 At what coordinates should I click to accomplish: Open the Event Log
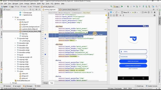139,86
